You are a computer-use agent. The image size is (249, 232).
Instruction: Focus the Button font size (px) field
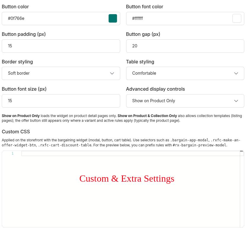[61, 101]
